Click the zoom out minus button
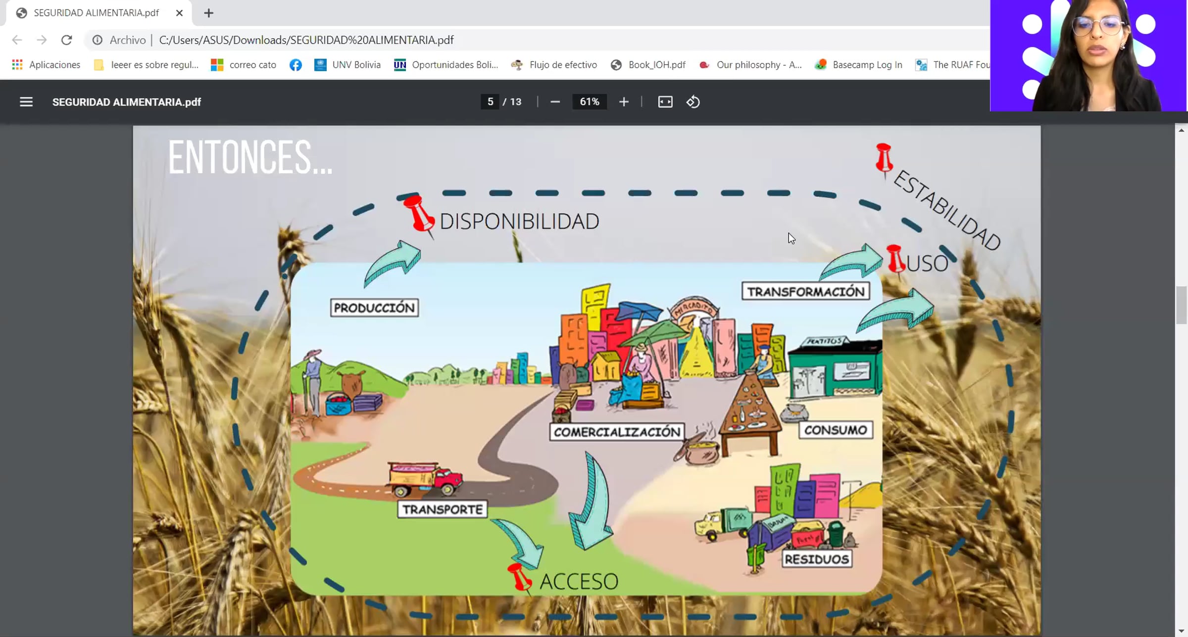This screenshot has width=1188, height=637. [555, 102]
